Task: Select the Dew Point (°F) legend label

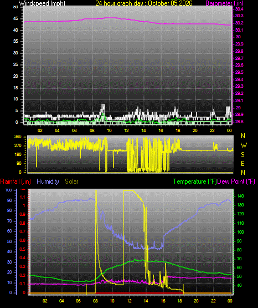Action: [x=236, y=181]
